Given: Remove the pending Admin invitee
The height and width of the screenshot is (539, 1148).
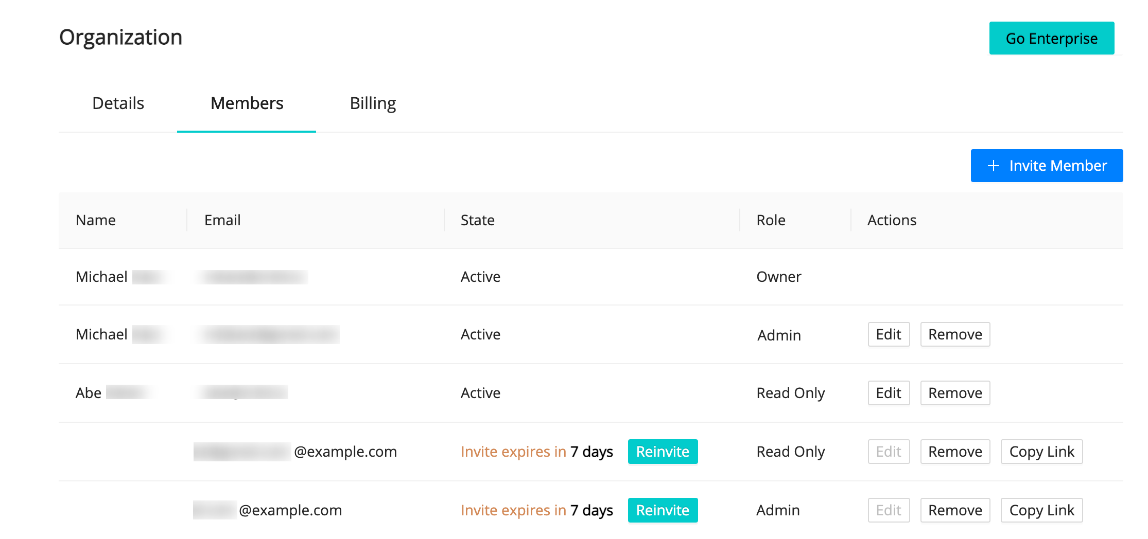Looking at the screenshot, I should point(955,510).
